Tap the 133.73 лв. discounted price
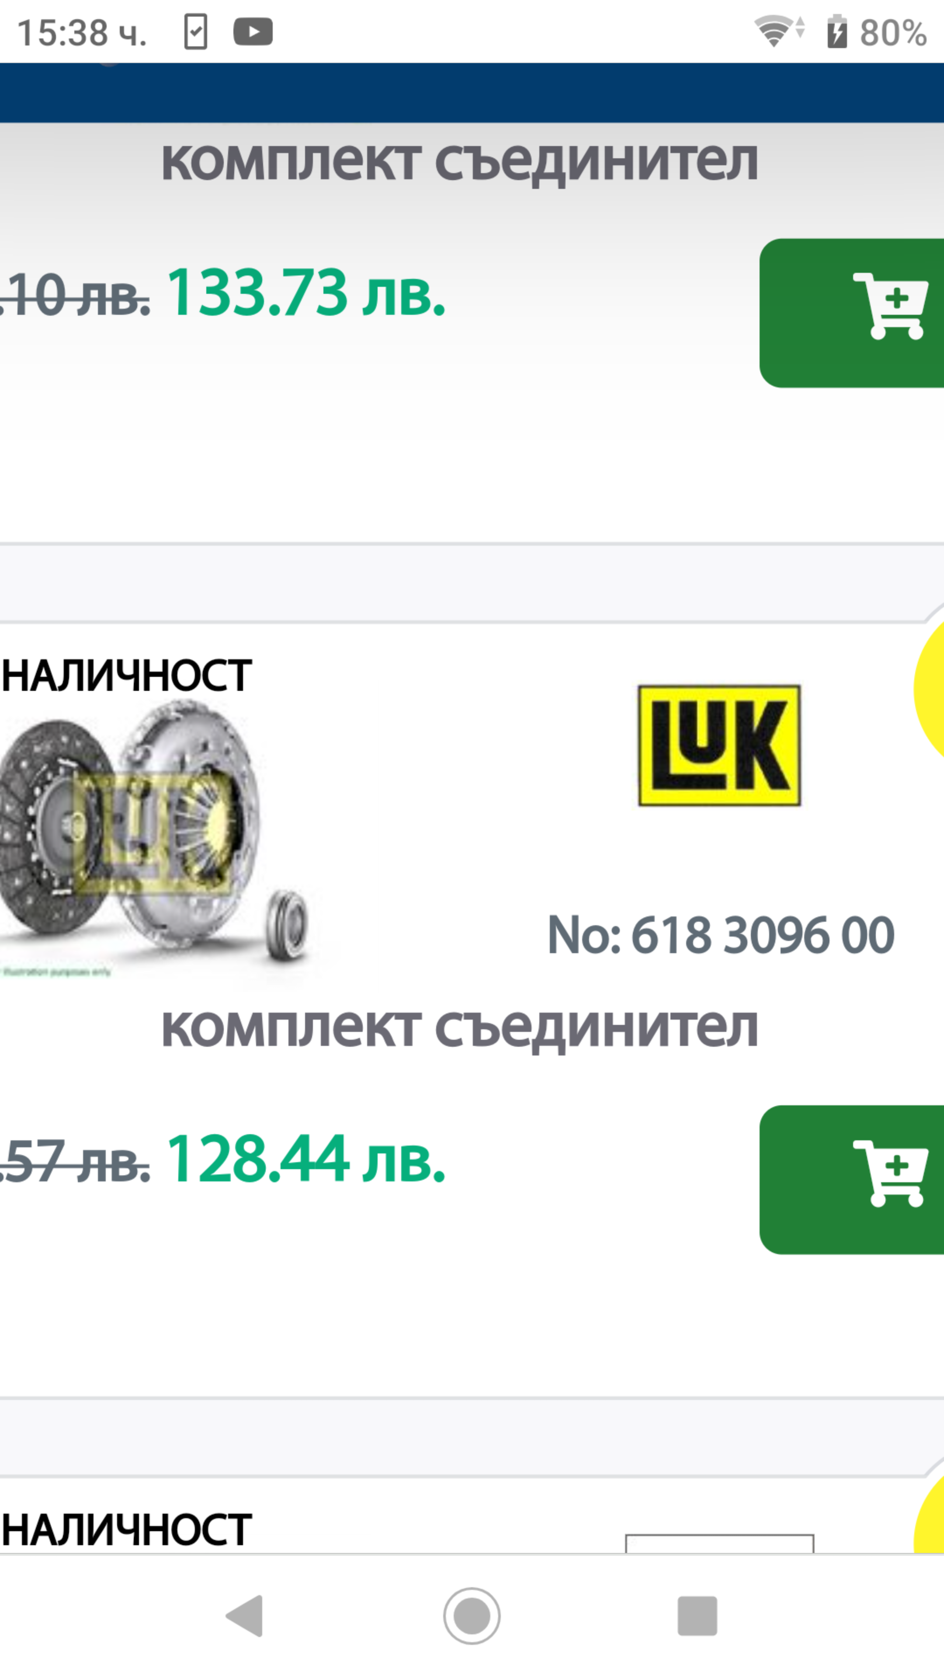 point(306,293)
